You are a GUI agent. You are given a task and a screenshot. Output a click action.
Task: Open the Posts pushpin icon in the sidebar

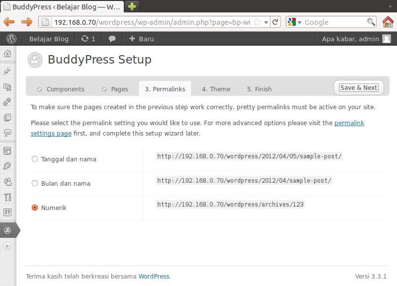[7, 71]
